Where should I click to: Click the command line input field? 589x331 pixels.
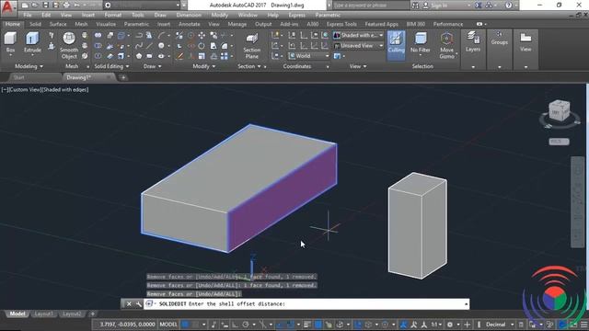click(306, 304)
